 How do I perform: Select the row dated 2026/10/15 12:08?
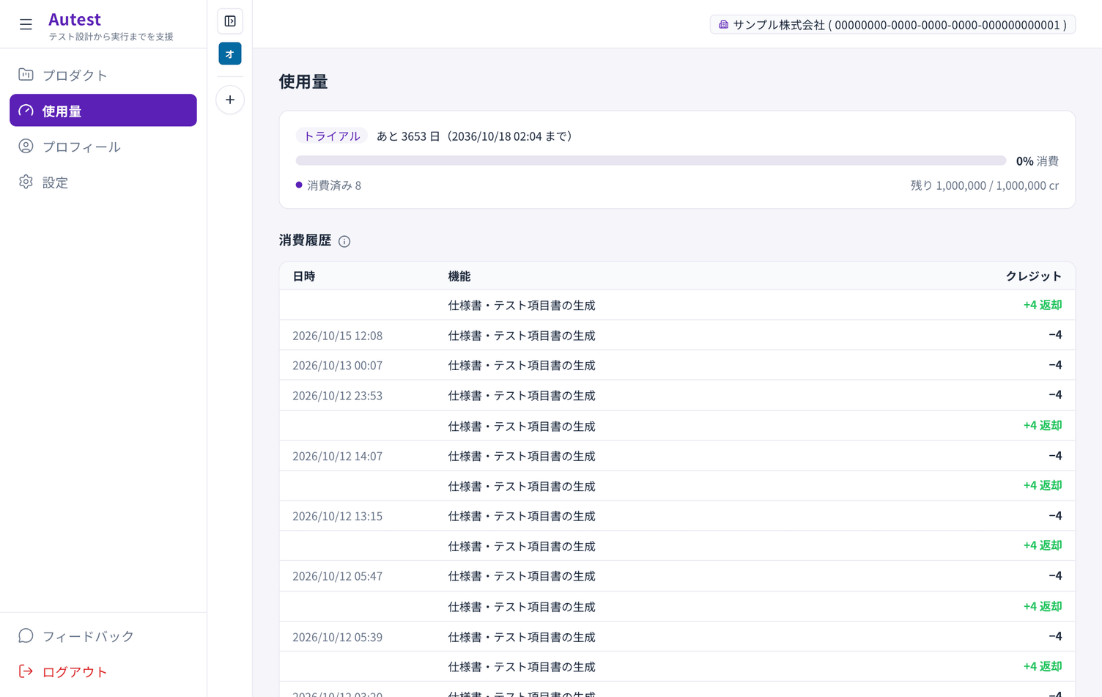tap(677, 335)
